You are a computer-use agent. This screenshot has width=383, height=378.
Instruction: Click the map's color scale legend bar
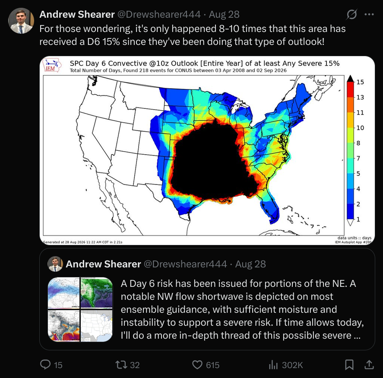click(351, 150)
